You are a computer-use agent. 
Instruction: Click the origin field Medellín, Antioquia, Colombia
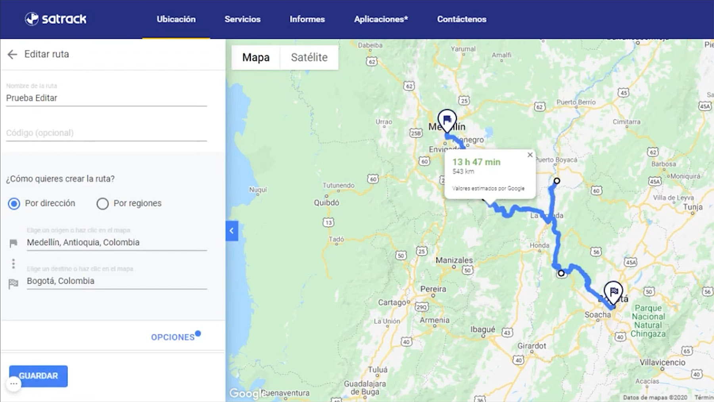coord(117,242)
